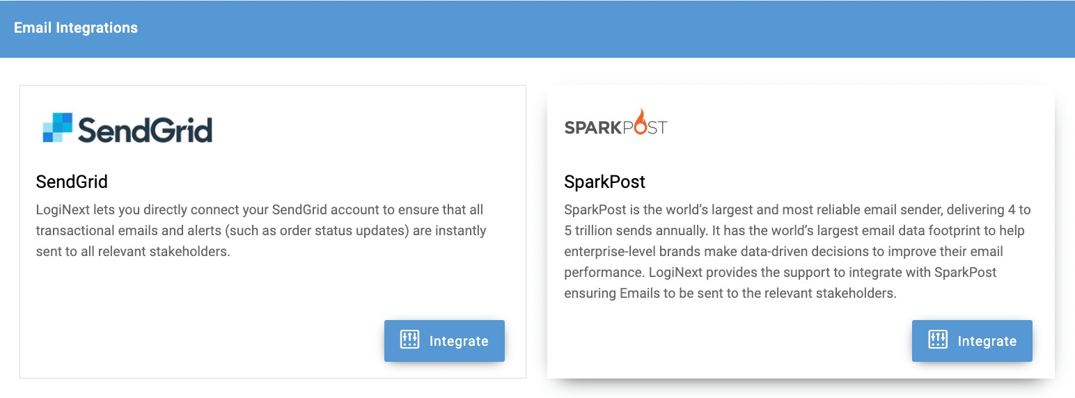
Task: Select the SendGrid card heading text
Action: click(x=72, y=182)
